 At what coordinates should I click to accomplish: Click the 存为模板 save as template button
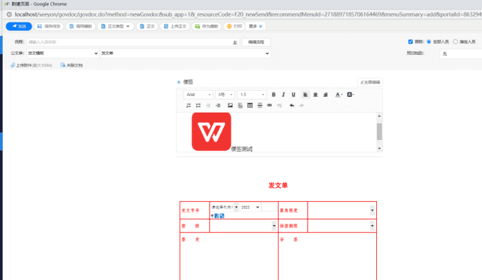[x=207, y=27]
